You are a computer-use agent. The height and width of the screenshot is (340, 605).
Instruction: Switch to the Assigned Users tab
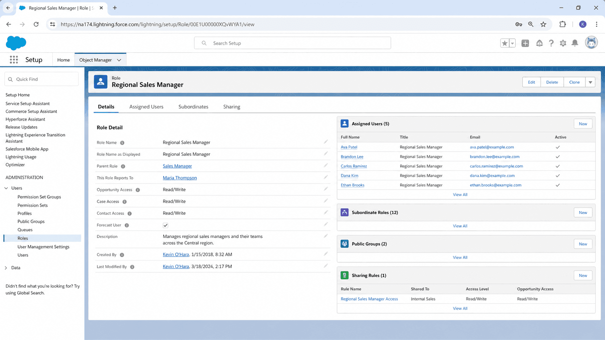coord(146,107)
